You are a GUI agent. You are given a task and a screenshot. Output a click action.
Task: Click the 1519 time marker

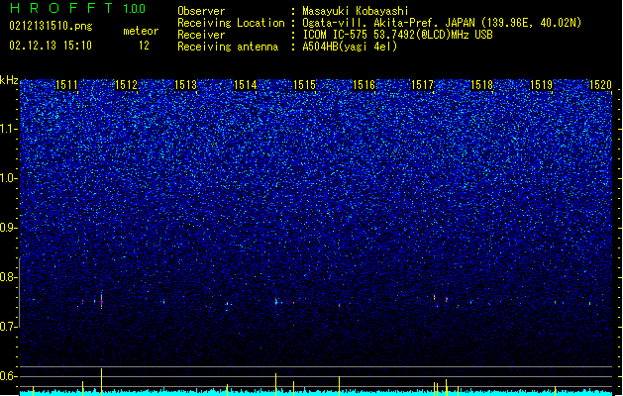click(542, 85)
